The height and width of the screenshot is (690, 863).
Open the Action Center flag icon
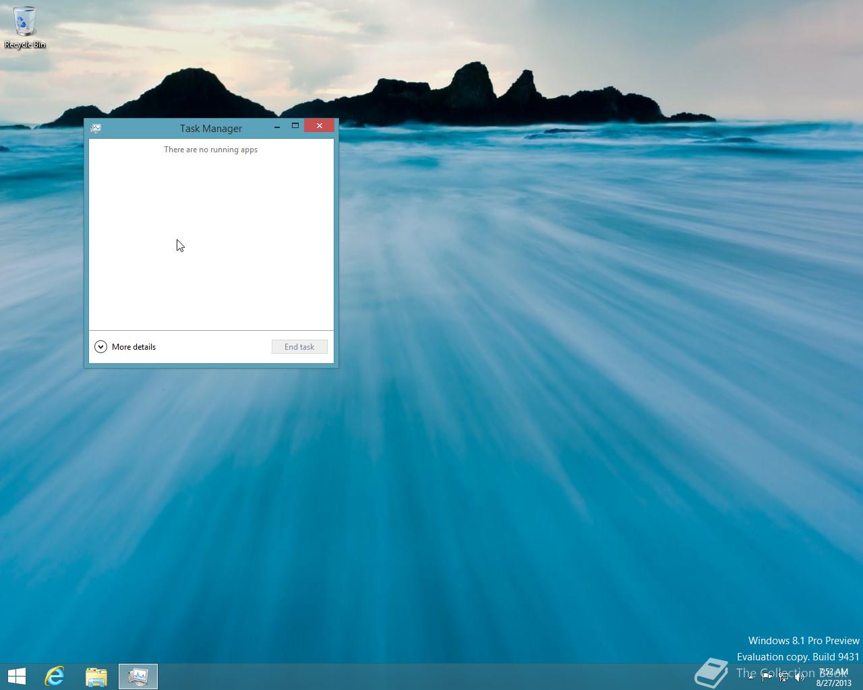(x=767, y=677)
